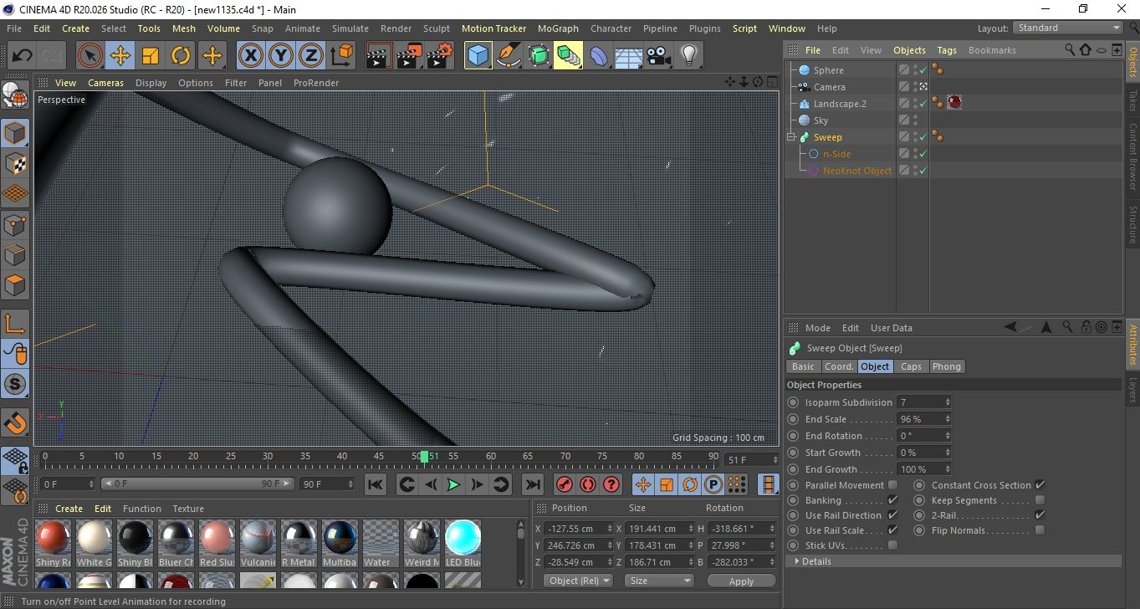The height and width of the screenshot is (609, 1140).
Task: Toggle Point Level Animation dots icon
Action: click(737, 484)
